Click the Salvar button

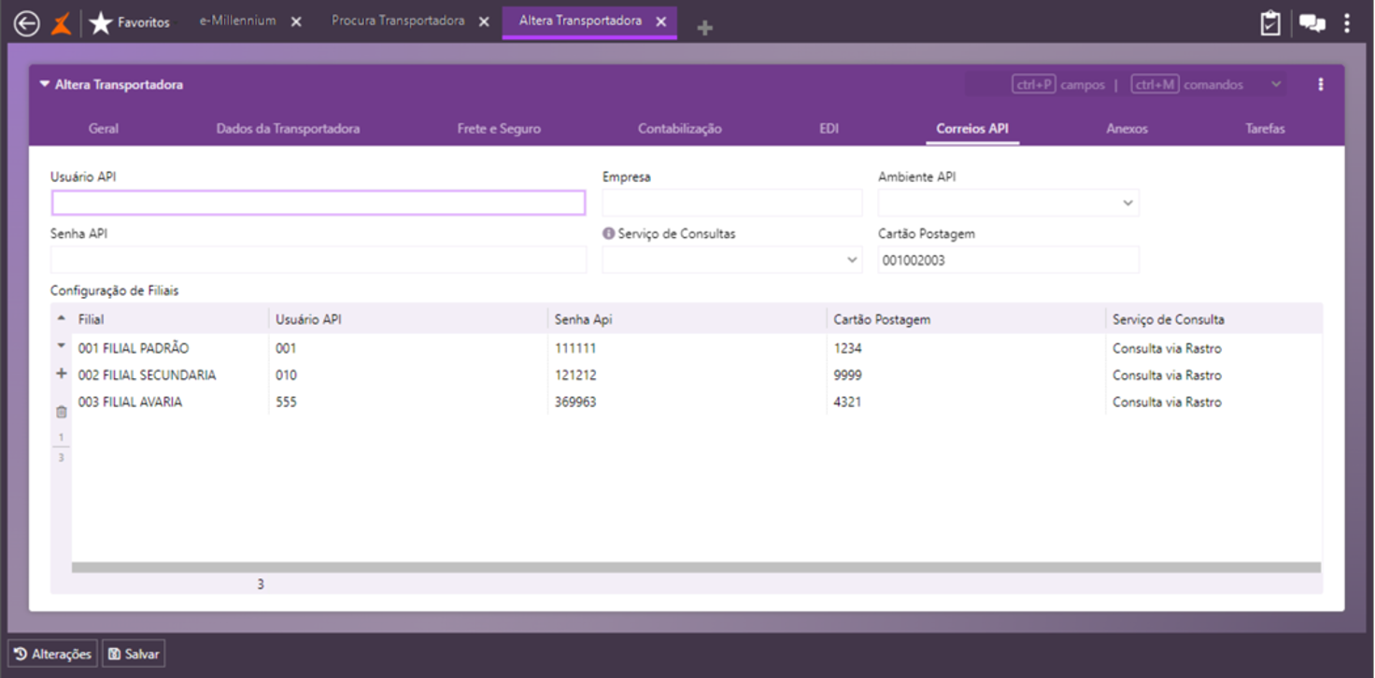tap(134, 655)
